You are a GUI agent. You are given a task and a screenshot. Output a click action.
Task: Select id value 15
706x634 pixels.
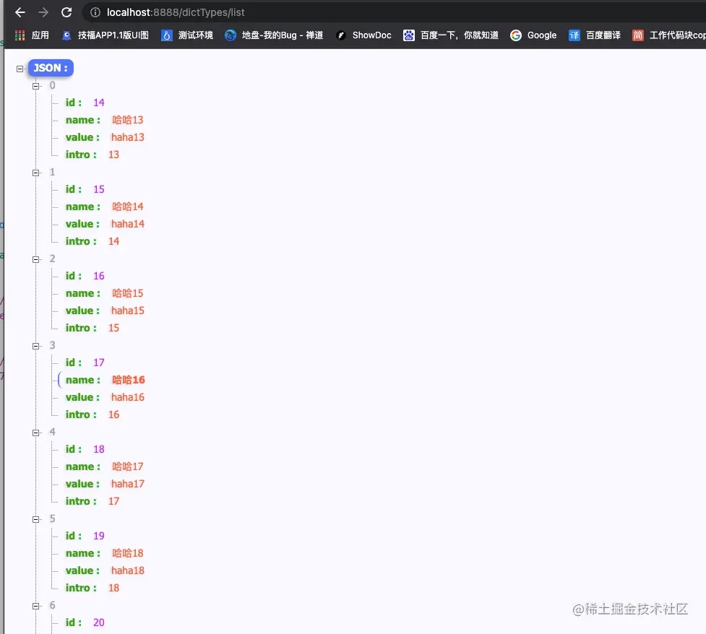tap(98, 189)
